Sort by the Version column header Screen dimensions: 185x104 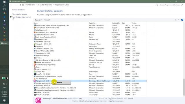click(134, 23)
